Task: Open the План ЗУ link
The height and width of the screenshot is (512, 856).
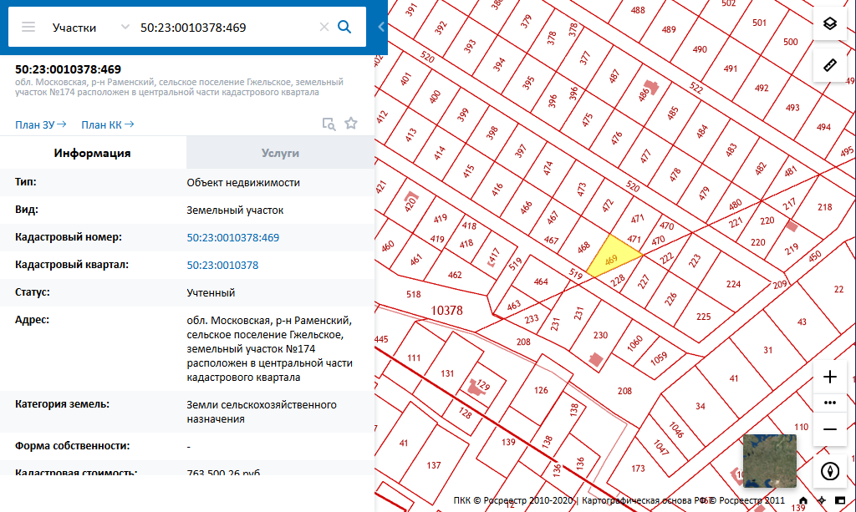Action: point(40,125)
